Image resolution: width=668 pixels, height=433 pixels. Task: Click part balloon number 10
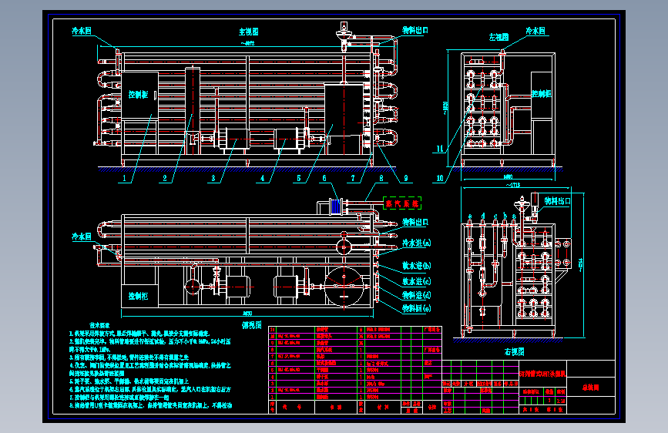440,178
